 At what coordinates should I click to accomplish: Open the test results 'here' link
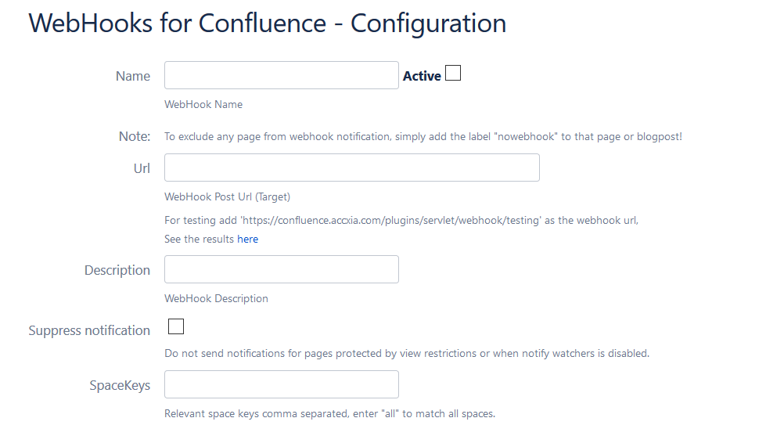(x=247, y=239)
